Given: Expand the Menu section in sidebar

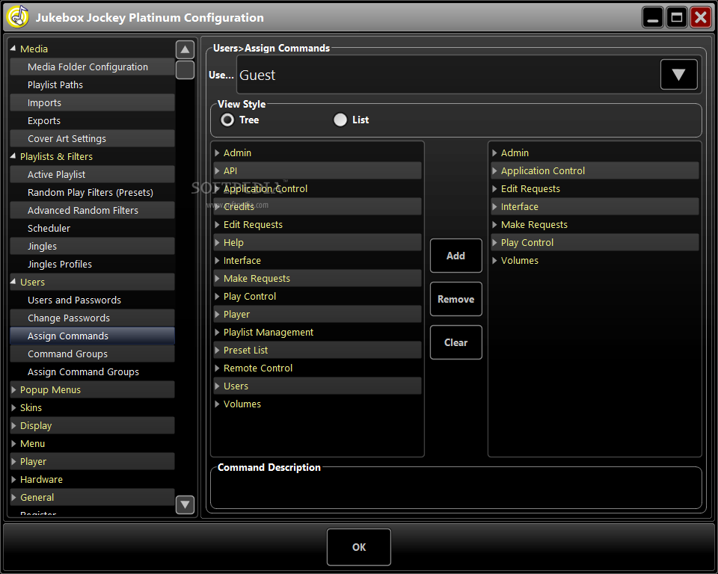Looking at the screenshot, I should (13, 443).
